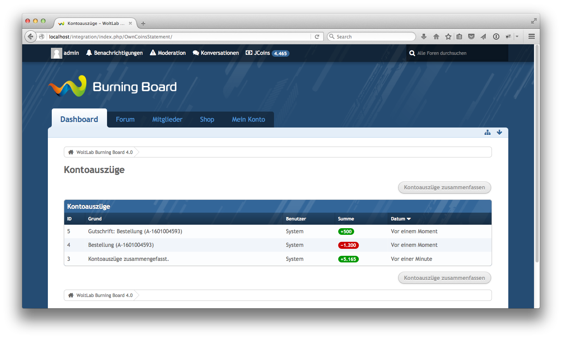Reload the page with refresh icon
The height and width of the screenshot is (339, 562).
[x=317, y=37]
